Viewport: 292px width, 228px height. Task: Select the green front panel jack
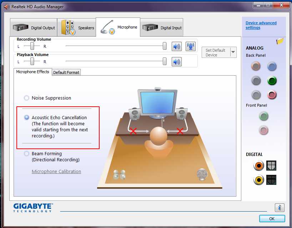click(x=264, y=116)
